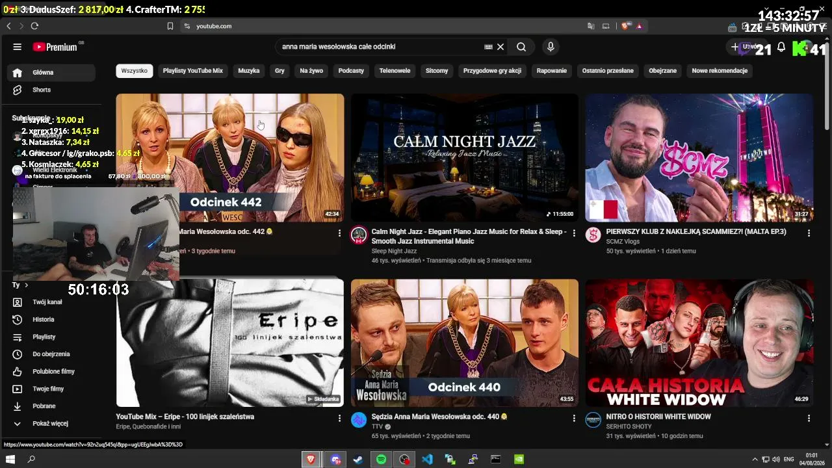This screenshot has width=832, height=468.
Task: Clear the YouTube search query
Action: click(x=500, y=47)
